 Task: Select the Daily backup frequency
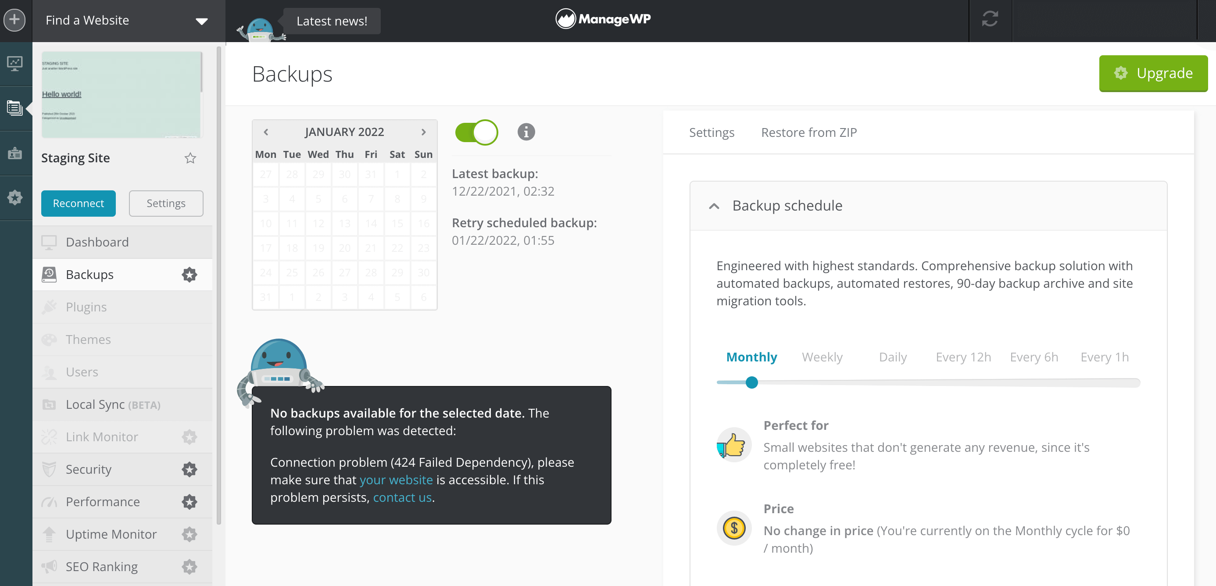[893, 357]
